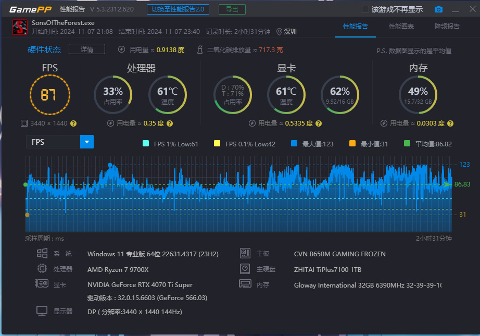The width and height of the screenshot is (480, 336).
Task: Click the lightning icon beside total 用电量
Action: pos(121,49)
